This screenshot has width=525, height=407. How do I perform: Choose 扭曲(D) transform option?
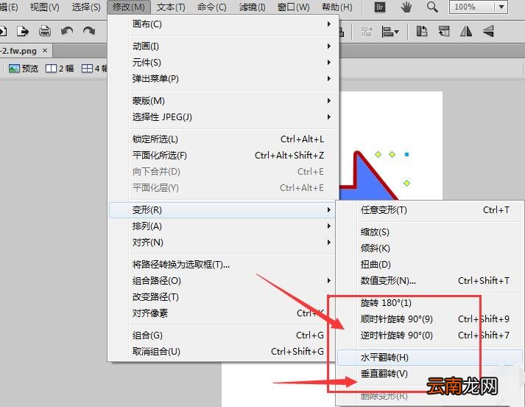point(430,265)
